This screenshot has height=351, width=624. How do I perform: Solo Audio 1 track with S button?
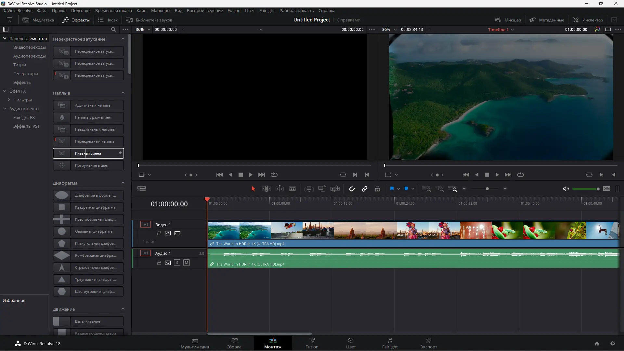[177, 263]
